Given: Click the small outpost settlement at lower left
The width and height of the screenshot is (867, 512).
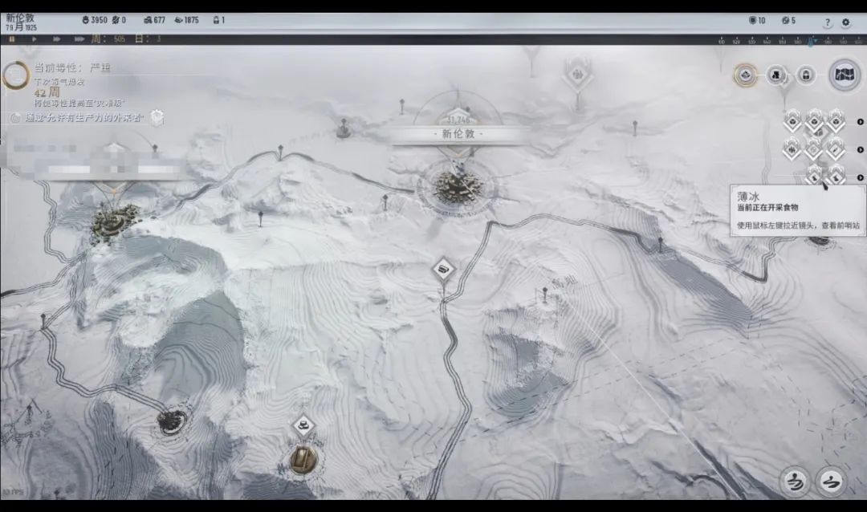Looking at the screenshot, I should point(172,421).
